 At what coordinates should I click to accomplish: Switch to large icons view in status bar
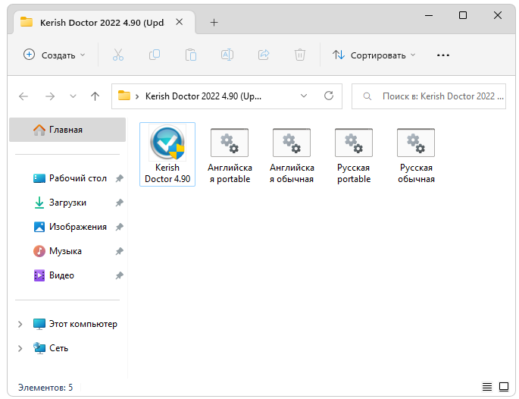click(502, 387)
